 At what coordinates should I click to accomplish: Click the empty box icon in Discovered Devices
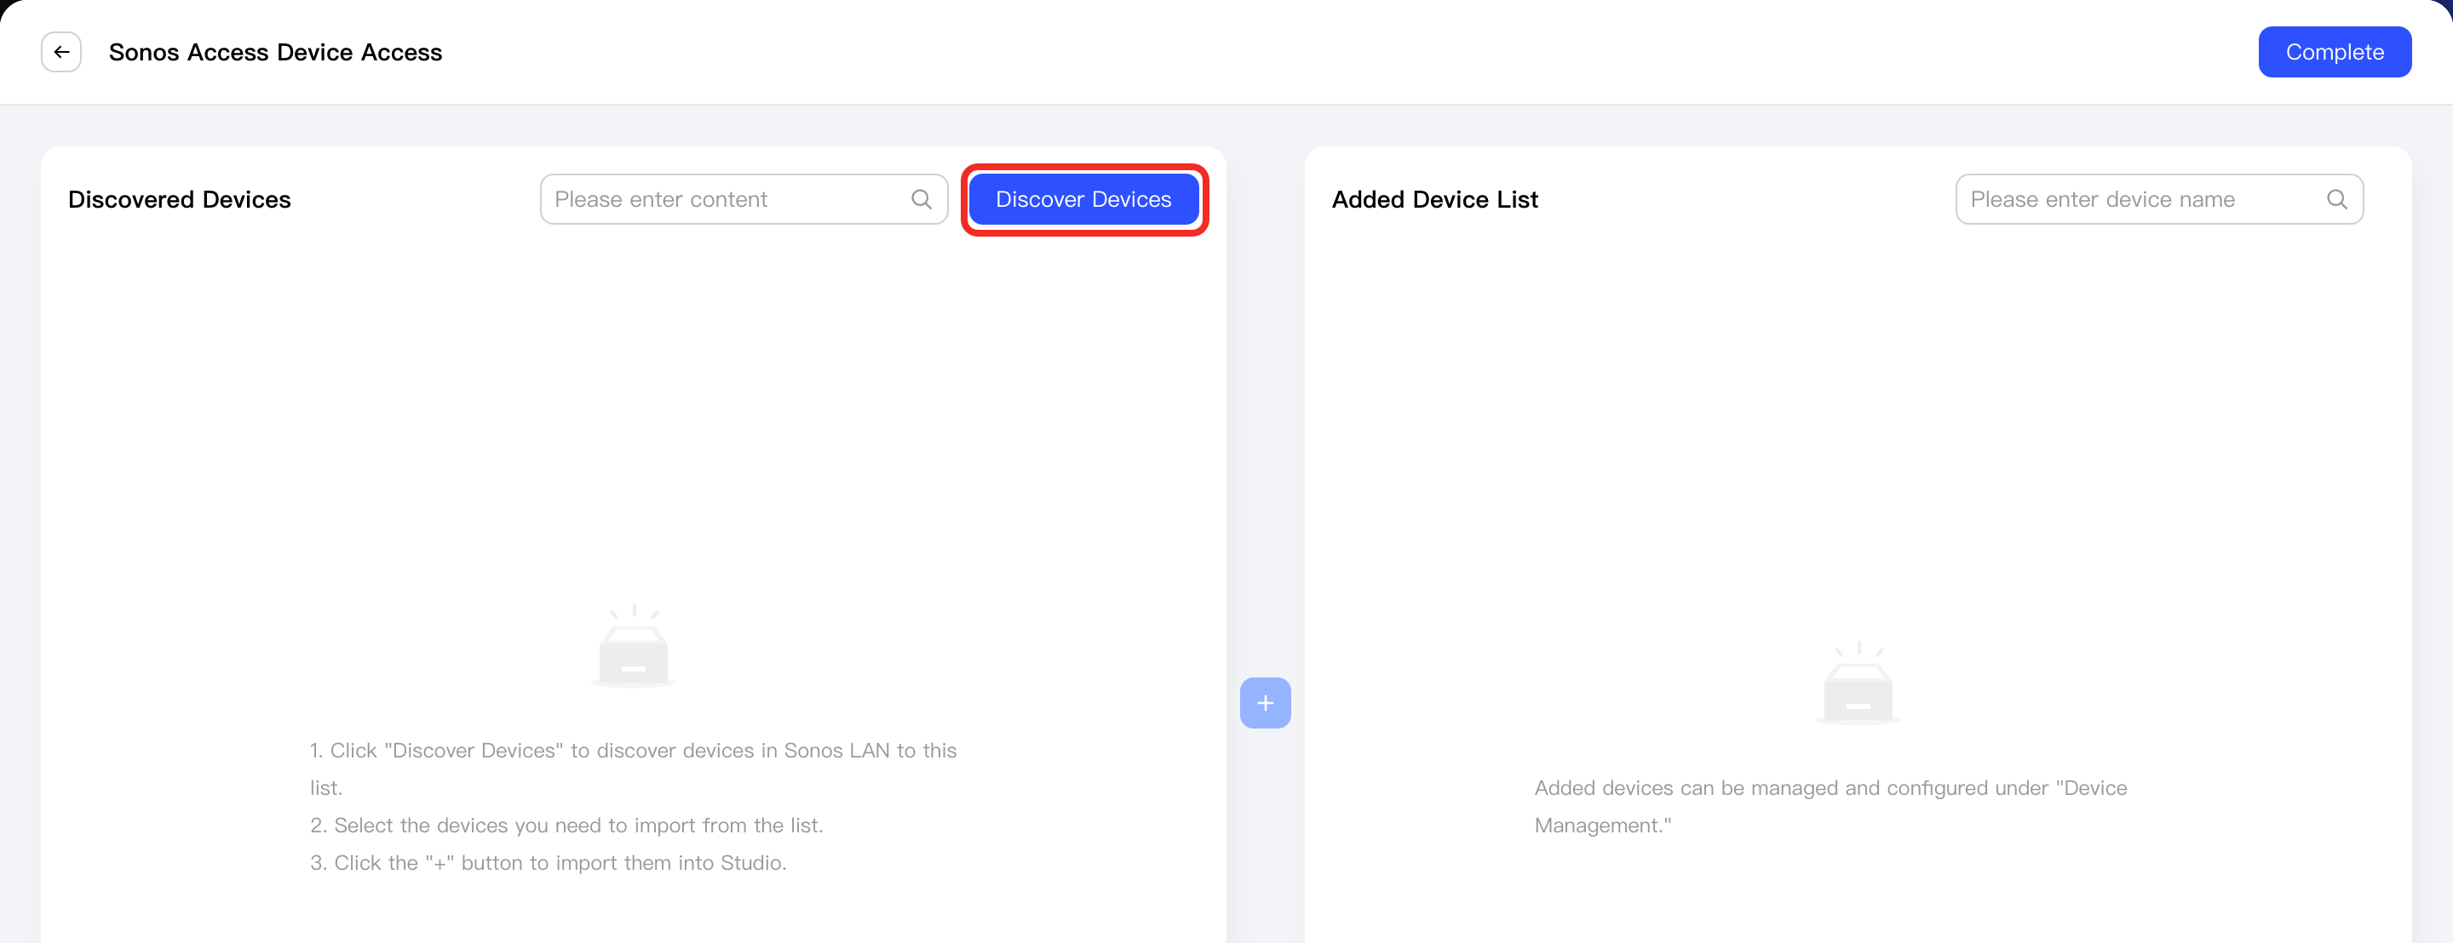tap(633, 645)
